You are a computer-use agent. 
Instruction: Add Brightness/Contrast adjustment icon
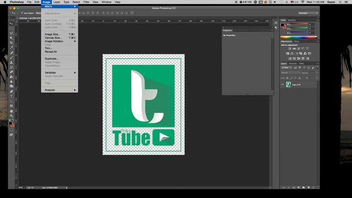click(290, 48)
